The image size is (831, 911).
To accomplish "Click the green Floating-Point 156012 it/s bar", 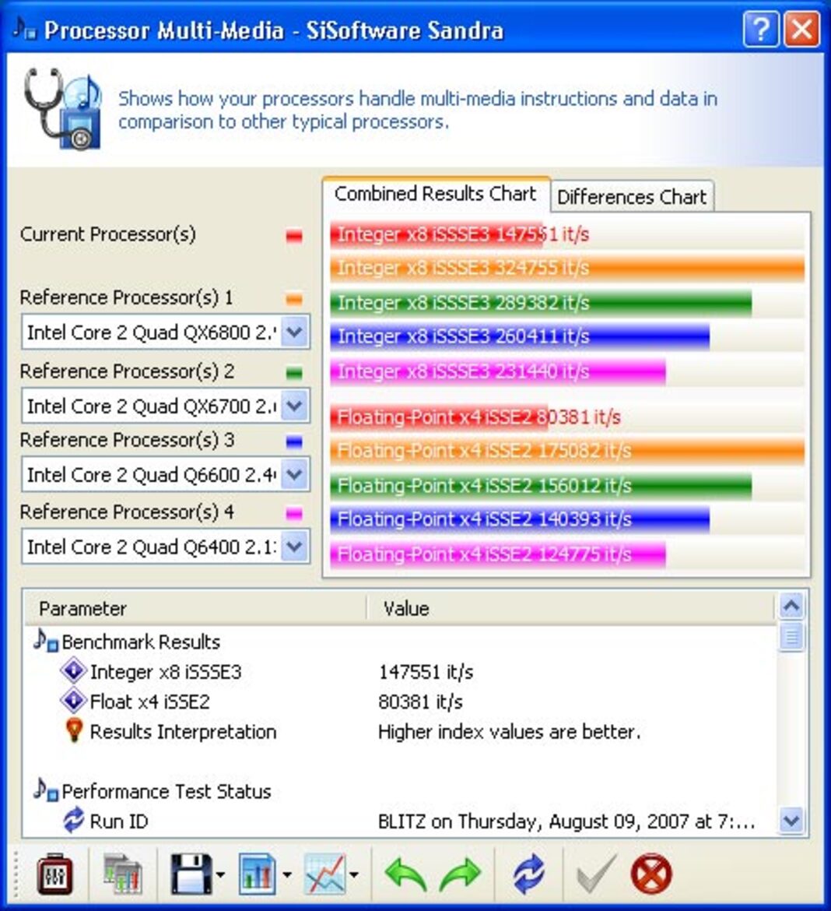I will [542, 486].
